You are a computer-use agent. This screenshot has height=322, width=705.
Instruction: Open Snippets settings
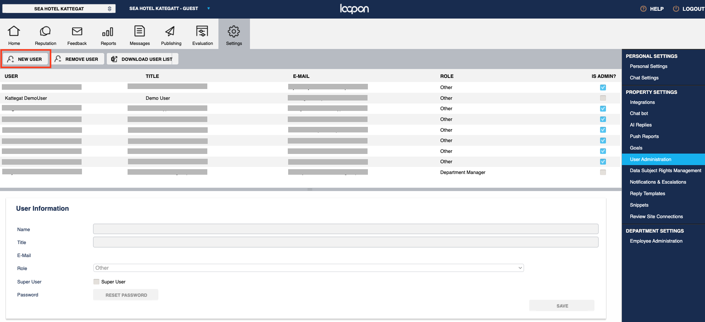639,205
